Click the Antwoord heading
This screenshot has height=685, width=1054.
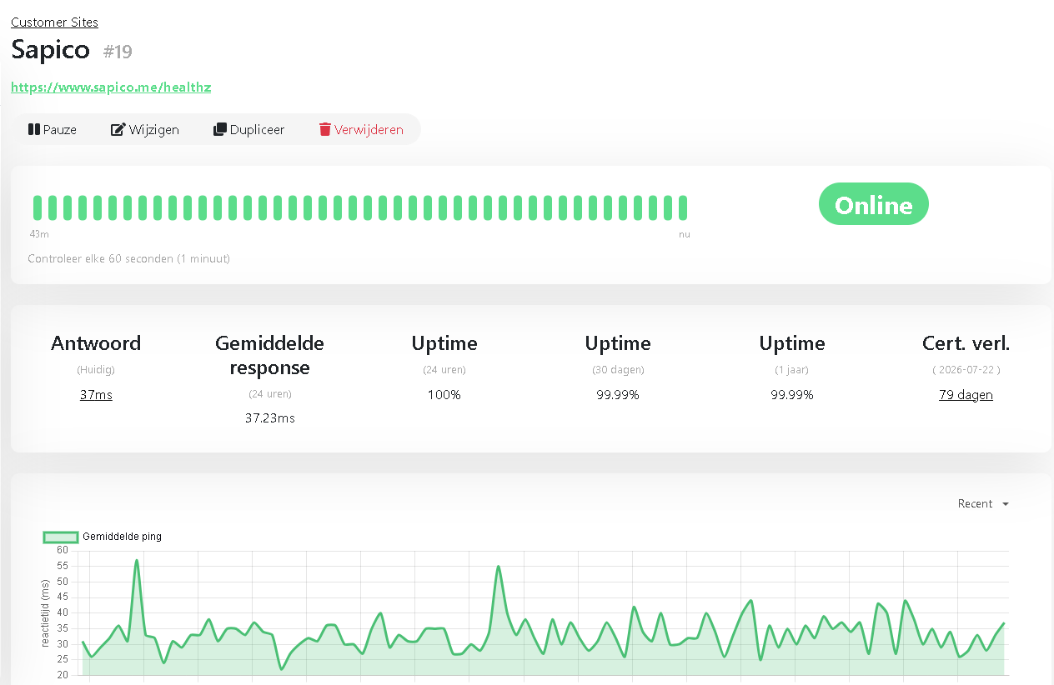[x=96, y=342]
